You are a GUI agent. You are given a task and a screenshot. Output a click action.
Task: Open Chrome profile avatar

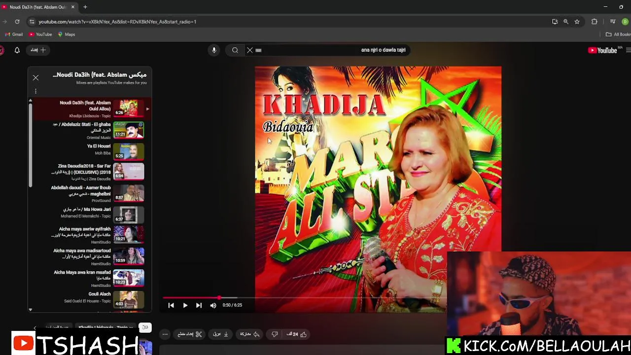pos(625,22)
